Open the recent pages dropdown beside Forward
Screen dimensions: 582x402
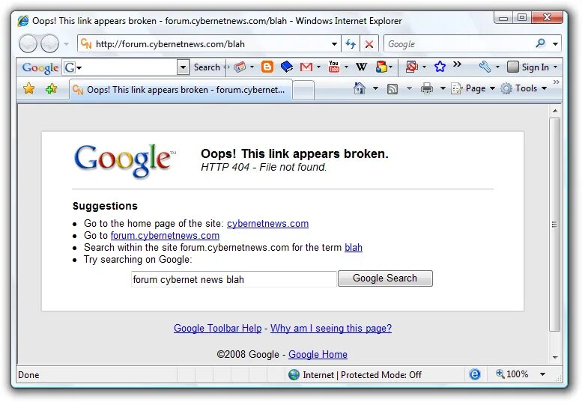click(66, 44)
